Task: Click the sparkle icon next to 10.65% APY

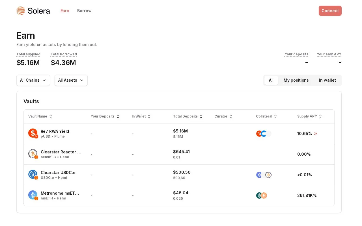Action: 316,134
